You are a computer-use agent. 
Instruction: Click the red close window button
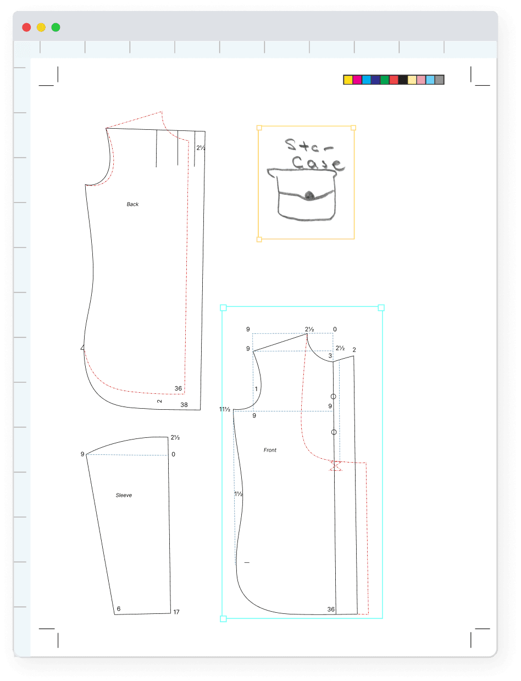(26, 27)
